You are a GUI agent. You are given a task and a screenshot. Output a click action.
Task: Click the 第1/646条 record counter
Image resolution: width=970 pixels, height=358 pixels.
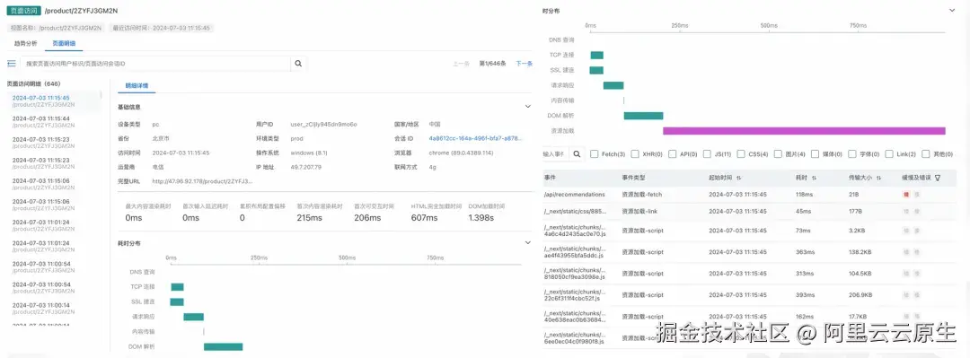click(x=492, y=63)
